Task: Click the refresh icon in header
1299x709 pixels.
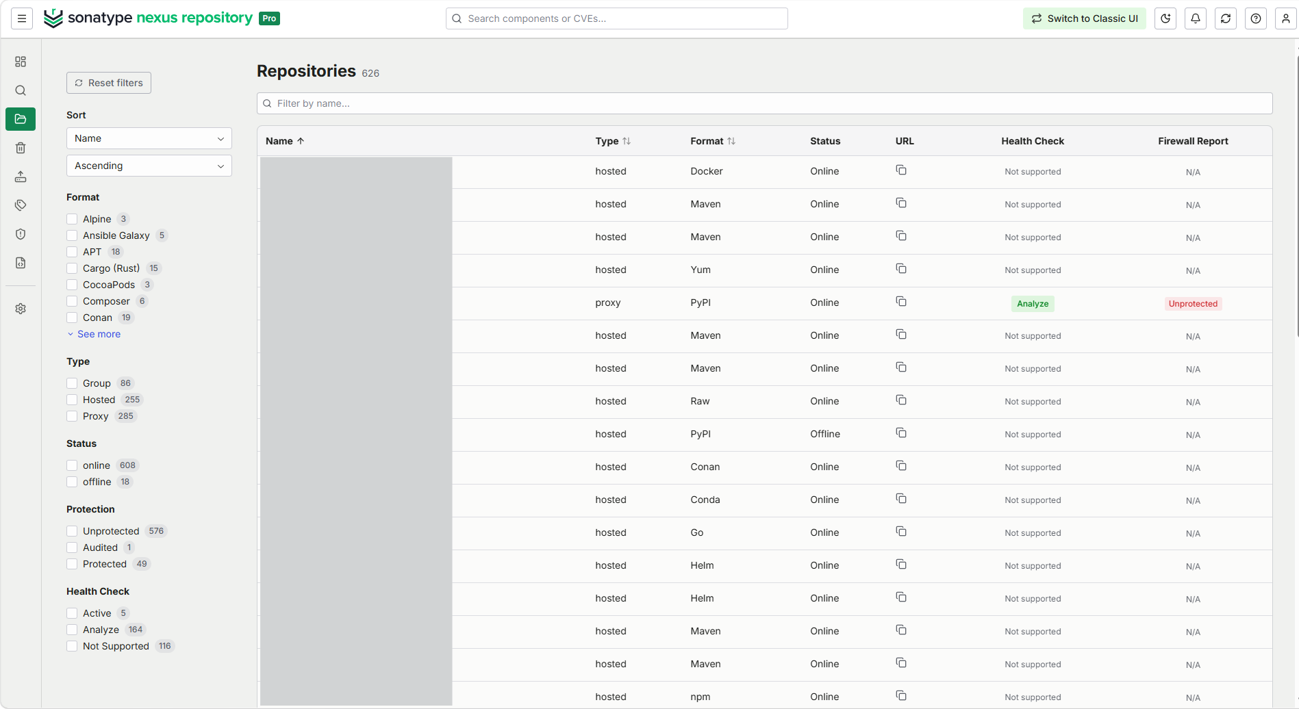Action: coord(1226,18)
